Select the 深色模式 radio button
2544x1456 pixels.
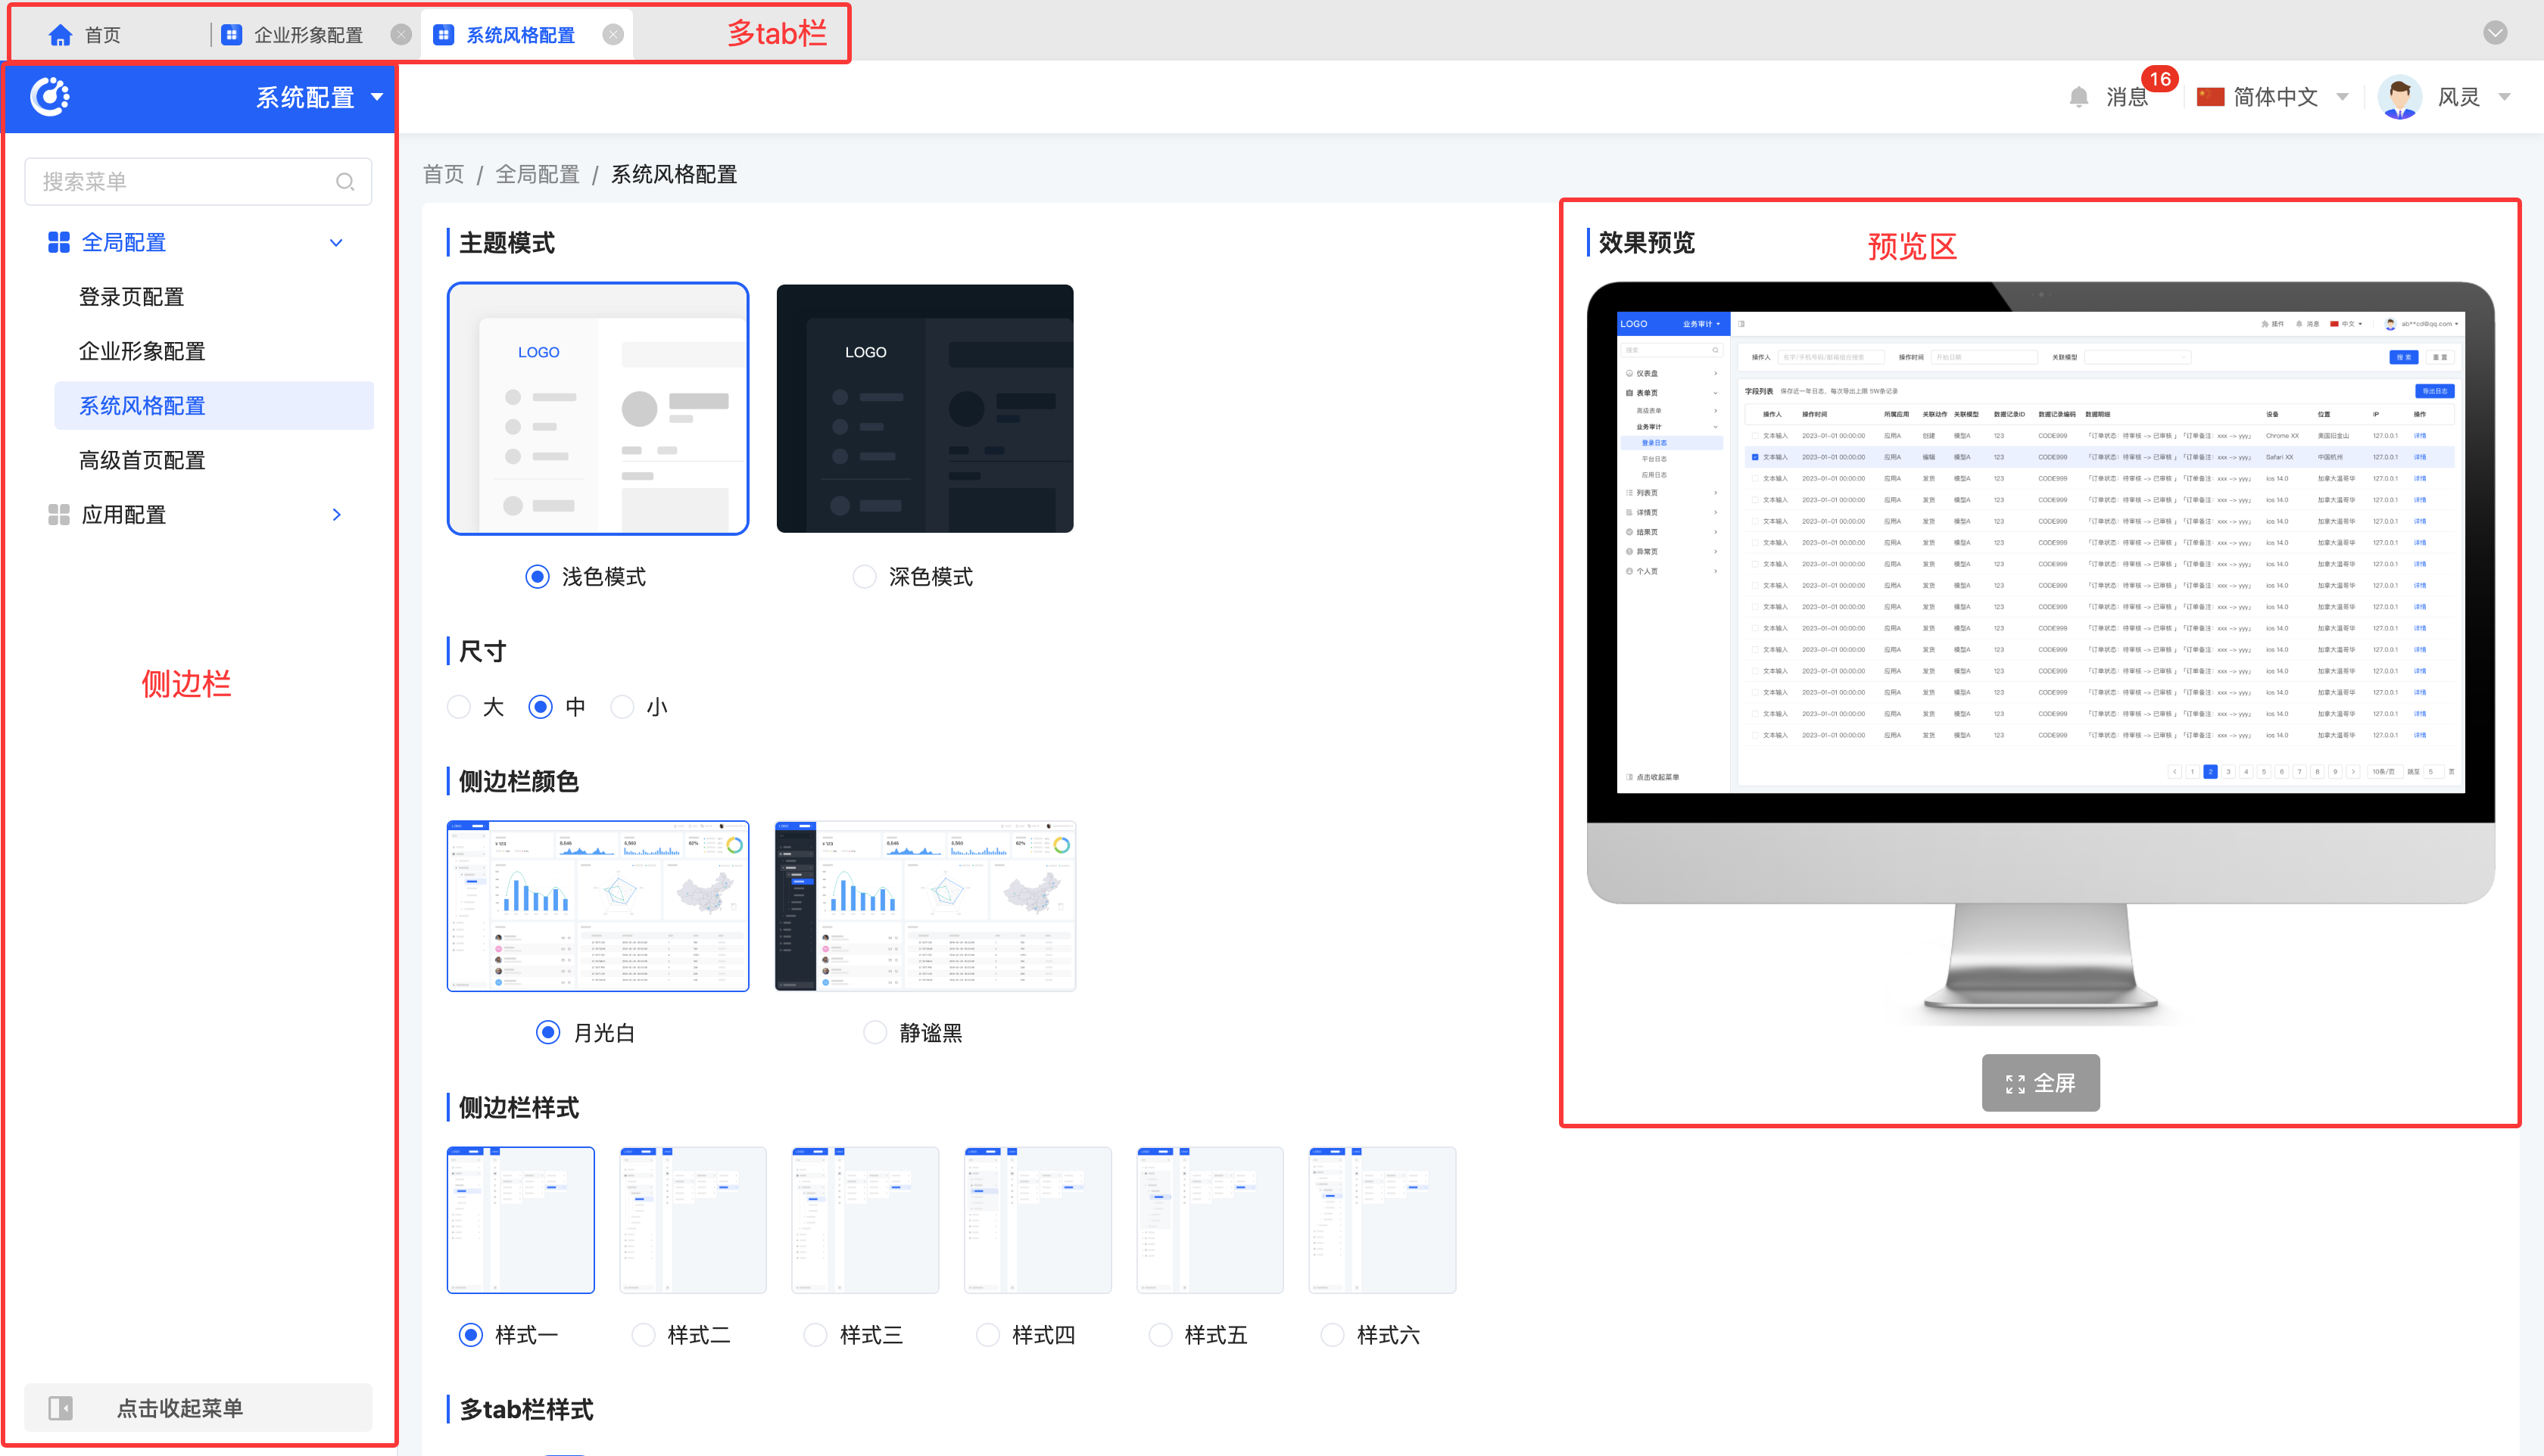pos(865,577)
